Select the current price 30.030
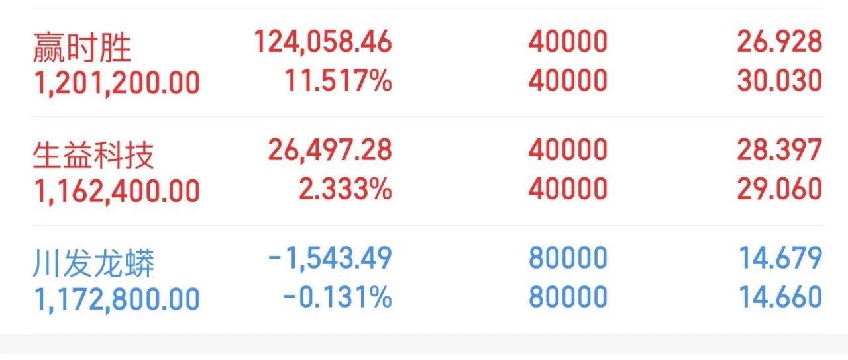The image size is (848, 360). point(780,81)
